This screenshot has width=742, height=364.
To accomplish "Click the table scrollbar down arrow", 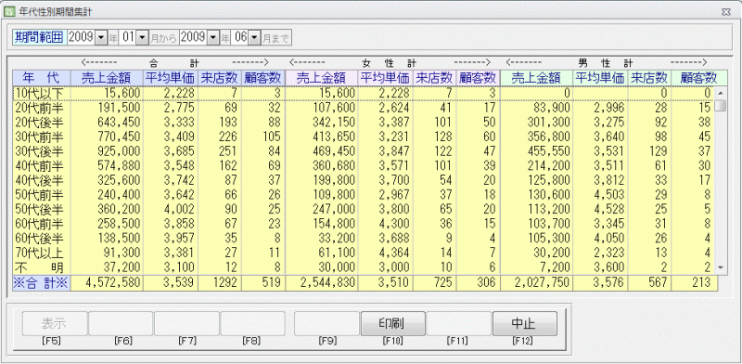I will 721,268.
